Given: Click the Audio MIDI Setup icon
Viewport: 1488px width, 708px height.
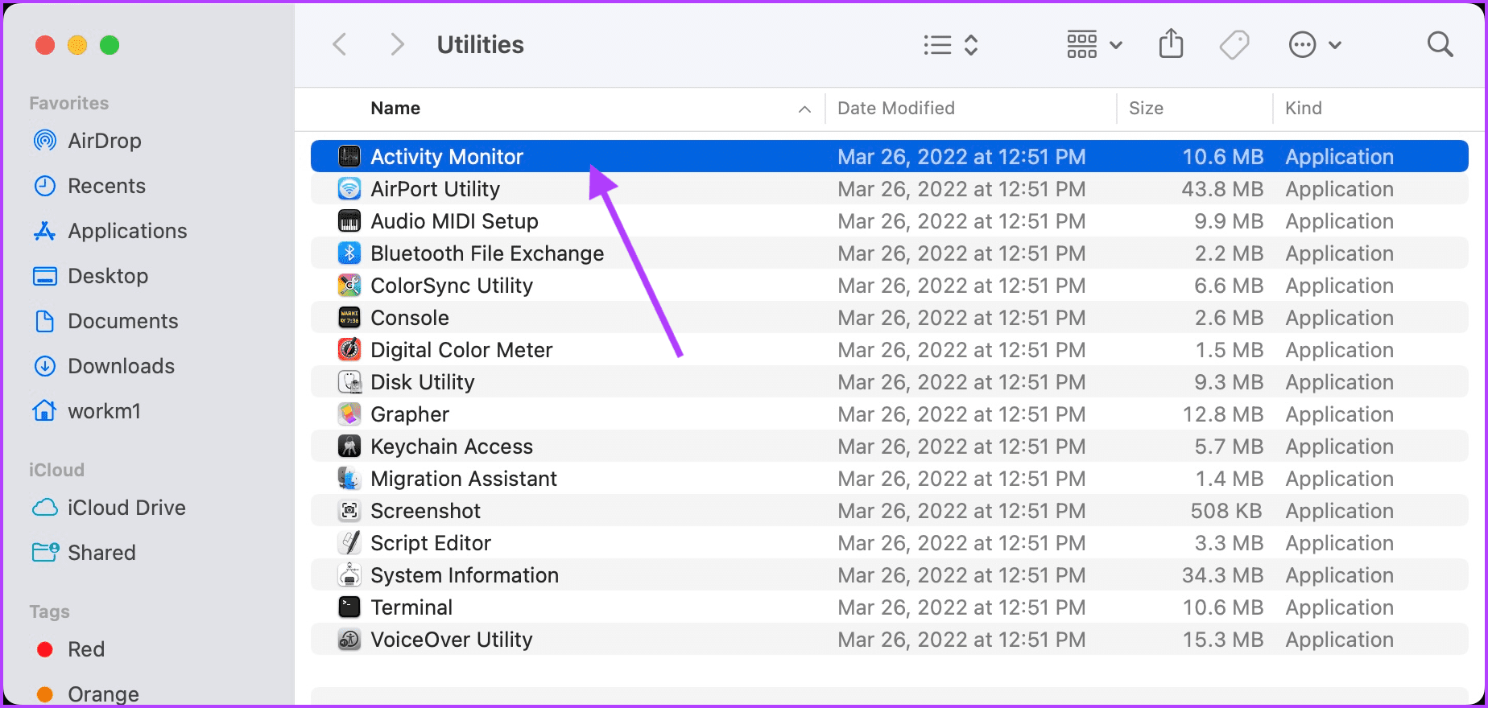Looking at the screenshot, I should pos(349,220).
